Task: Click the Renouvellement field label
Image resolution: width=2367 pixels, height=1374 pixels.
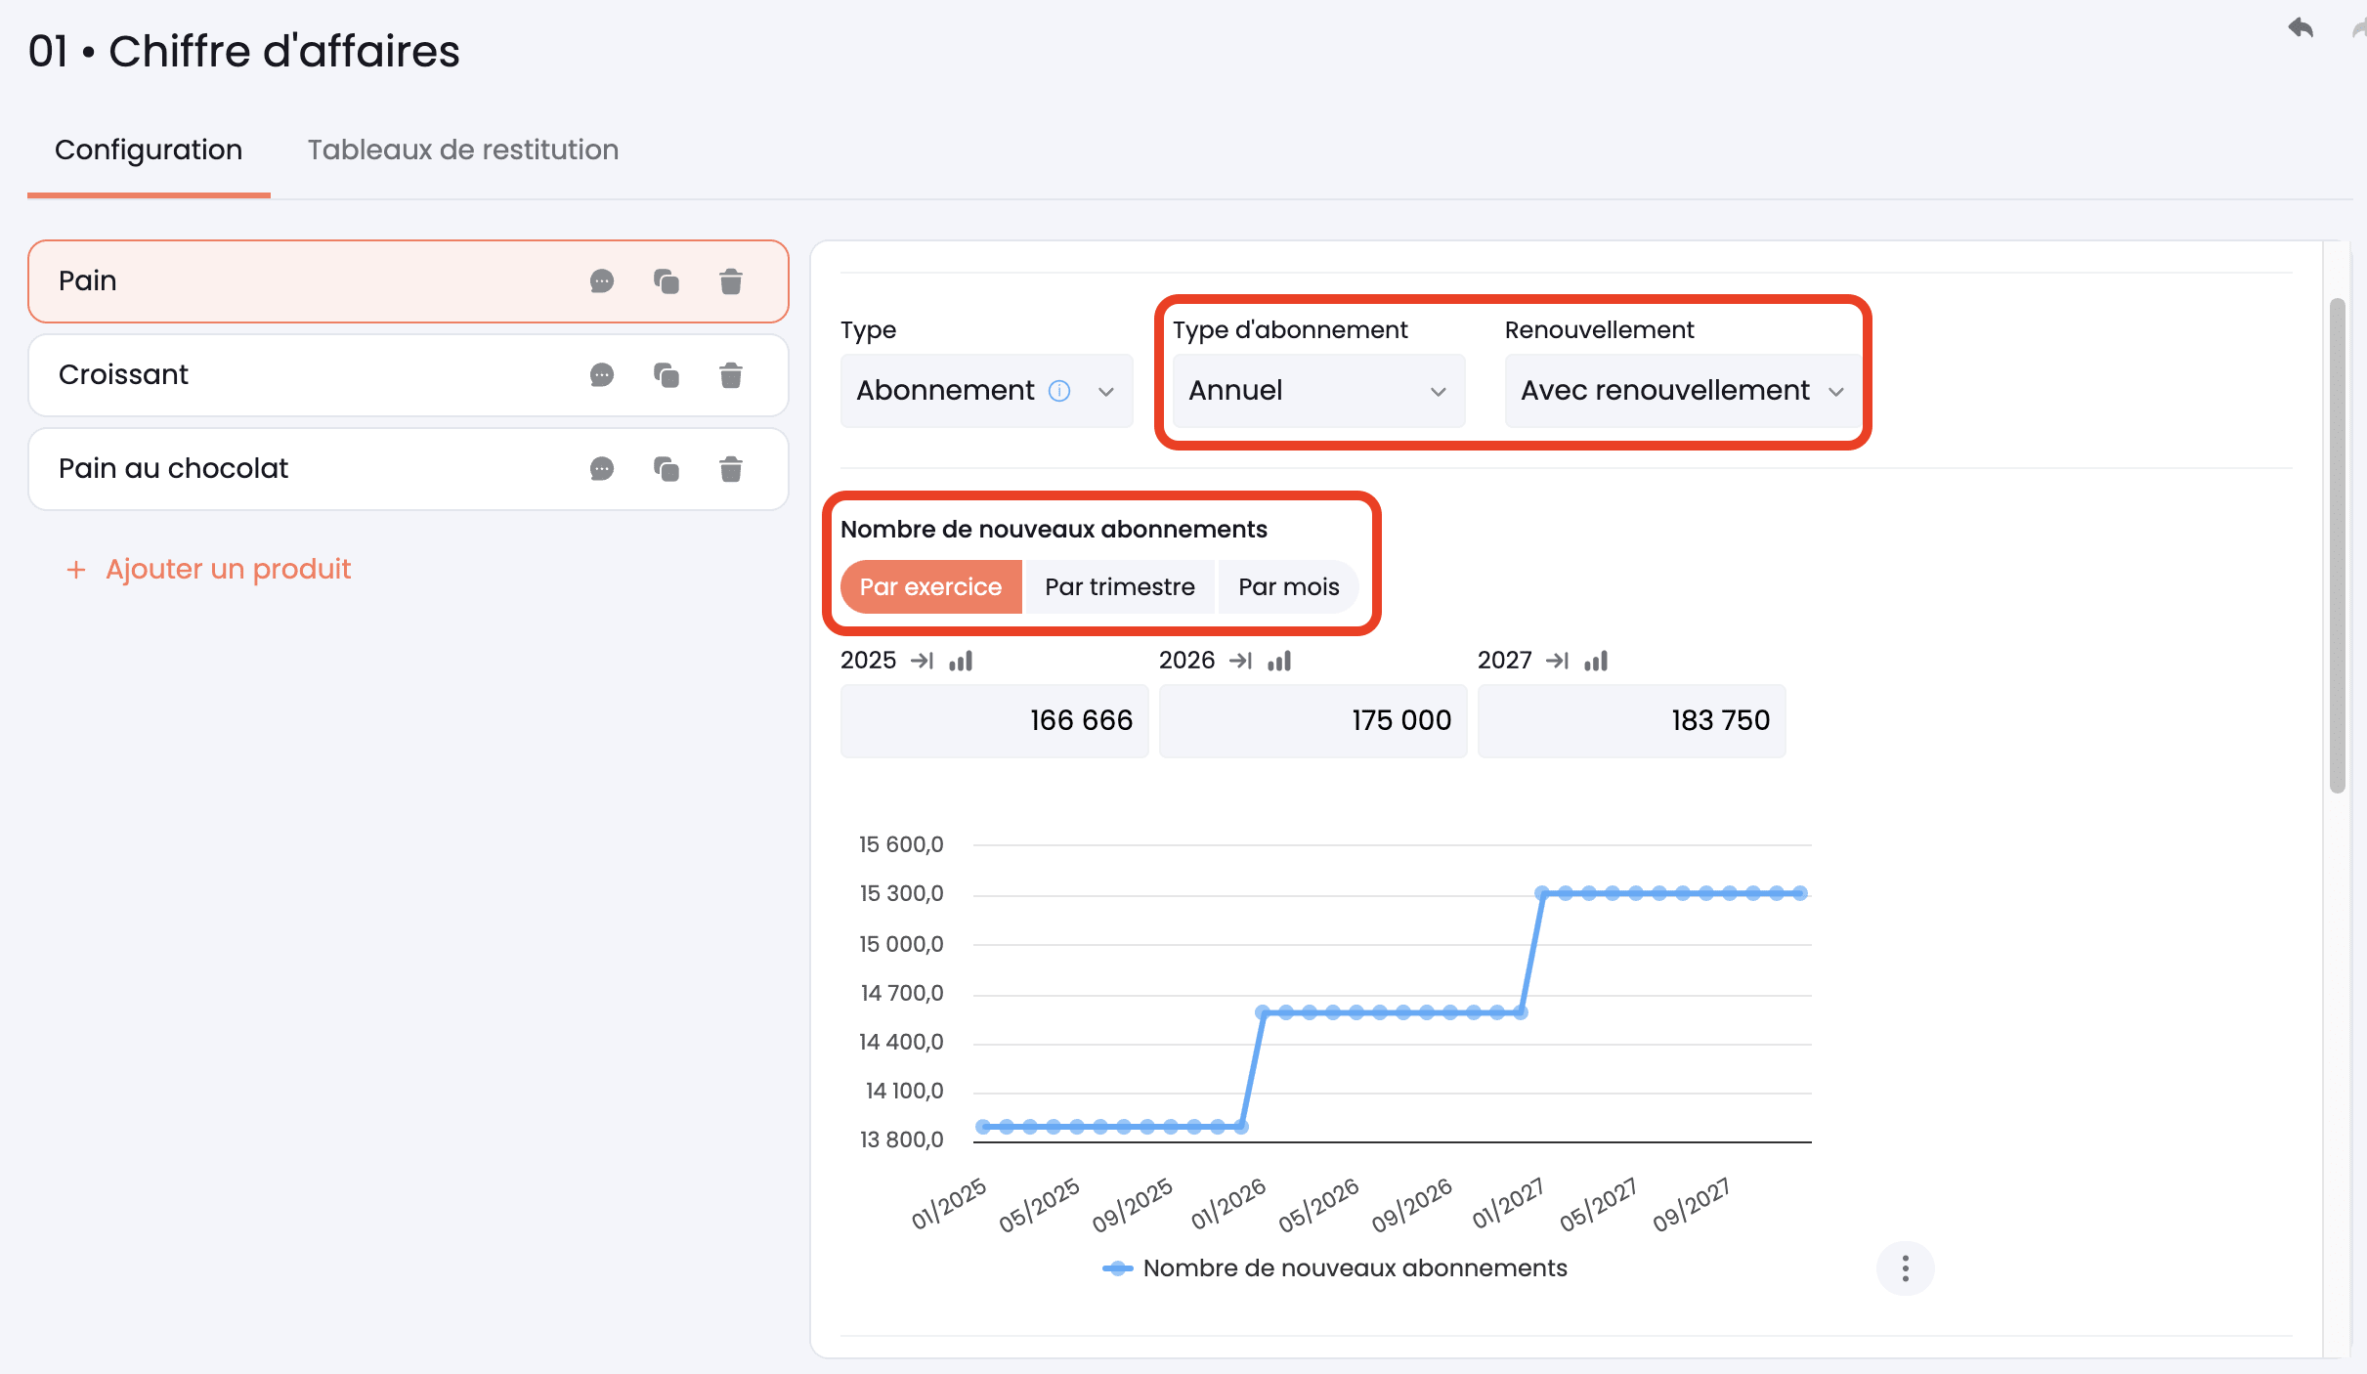Action: [x=1599, y=330]
